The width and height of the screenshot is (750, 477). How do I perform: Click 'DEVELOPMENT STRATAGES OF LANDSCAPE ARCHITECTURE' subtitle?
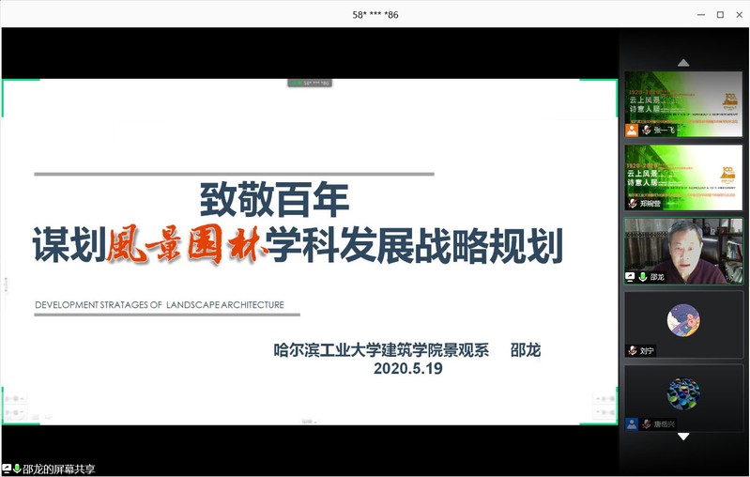(x=160, y=305)
